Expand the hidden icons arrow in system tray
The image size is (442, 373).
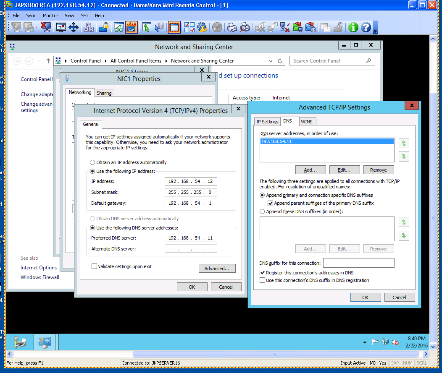365,342
